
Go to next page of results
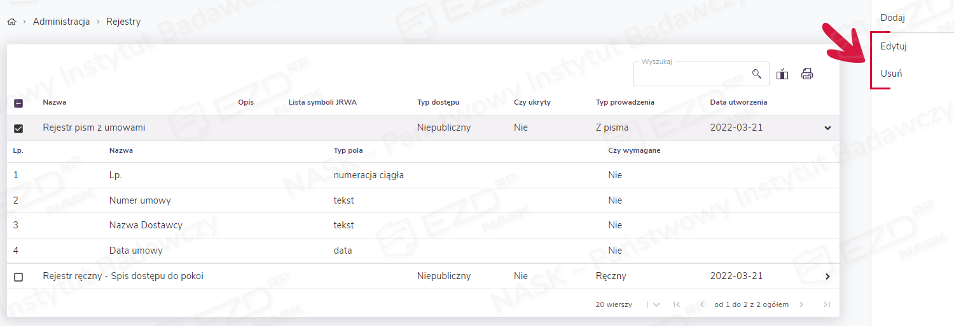point(801,304)
